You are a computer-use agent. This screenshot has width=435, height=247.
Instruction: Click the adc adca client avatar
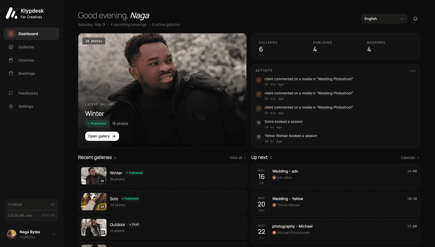click(274, 178)
